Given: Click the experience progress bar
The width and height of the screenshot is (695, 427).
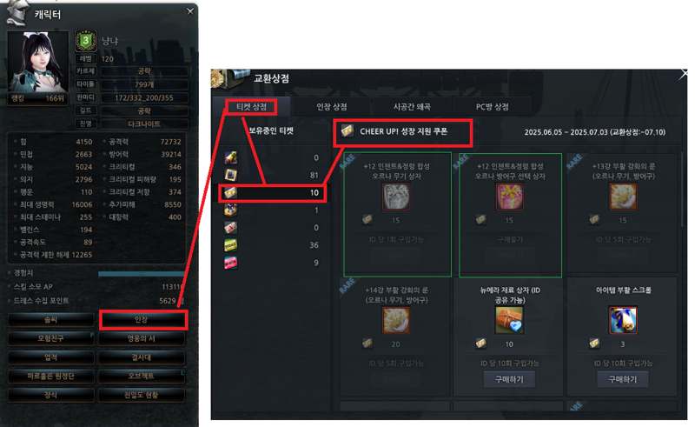Looking at the screenshot, I should [142, 274].
